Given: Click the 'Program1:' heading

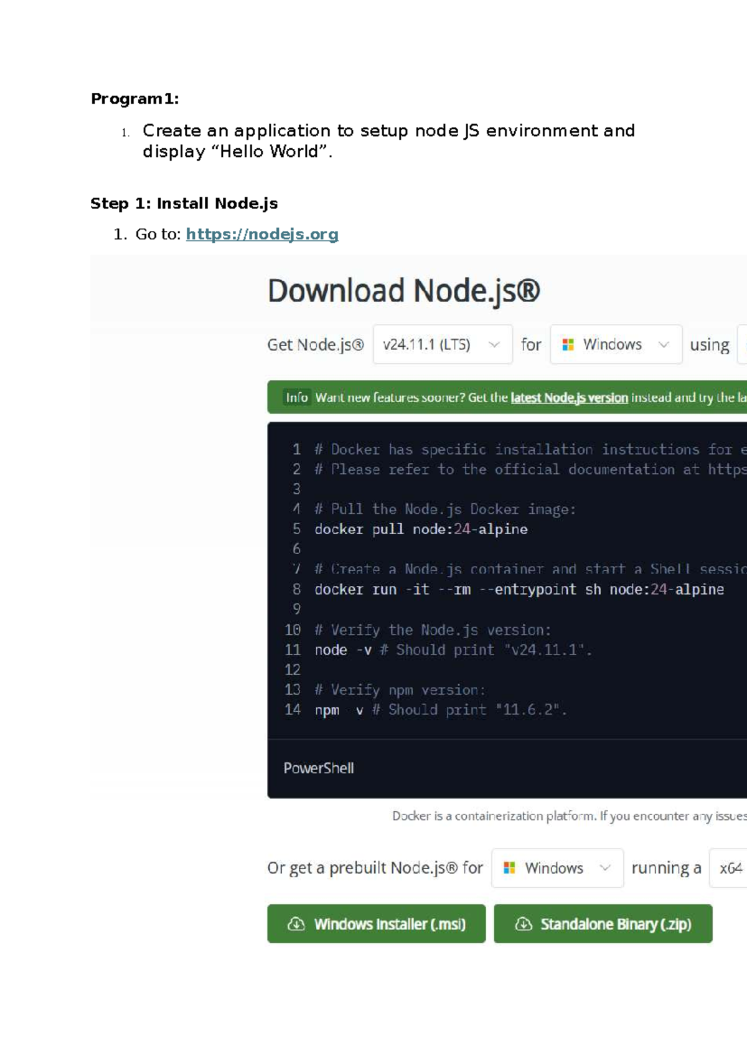Looking at the screenshot, I should 135,99.
